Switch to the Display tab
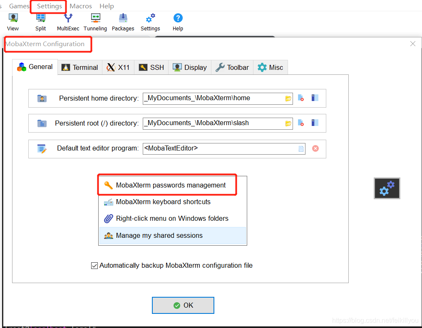Image resolution: width=422 pixels, height=328 pixels. click(190, 67)
